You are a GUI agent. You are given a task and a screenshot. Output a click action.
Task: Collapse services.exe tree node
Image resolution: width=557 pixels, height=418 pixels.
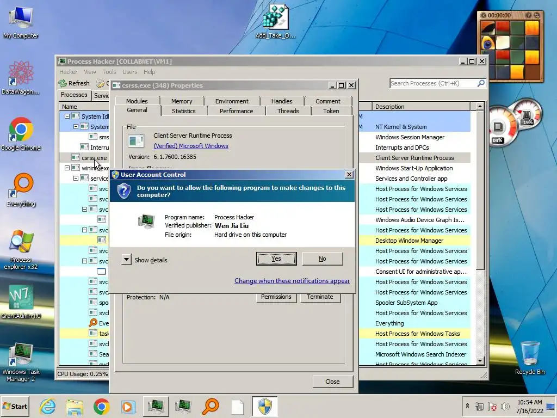[76, 178]
